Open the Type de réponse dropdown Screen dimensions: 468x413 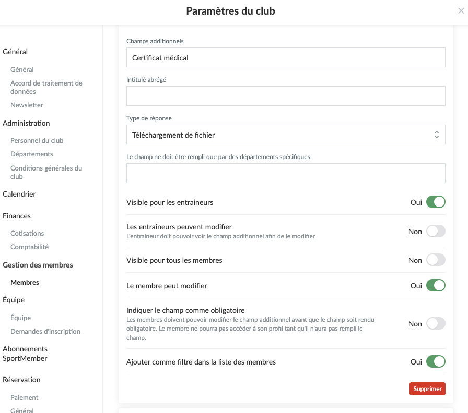286,135
